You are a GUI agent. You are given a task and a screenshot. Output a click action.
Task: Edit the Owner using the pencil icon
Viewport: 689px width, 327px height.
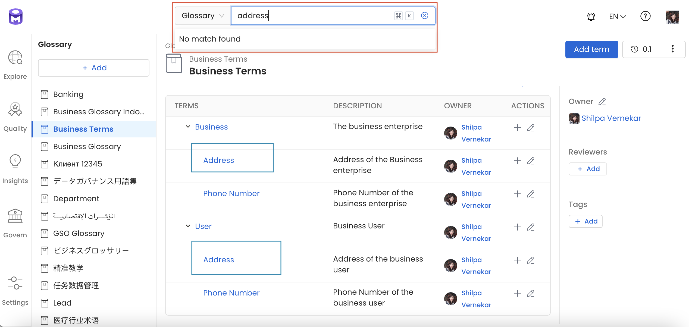pos(602,102)
